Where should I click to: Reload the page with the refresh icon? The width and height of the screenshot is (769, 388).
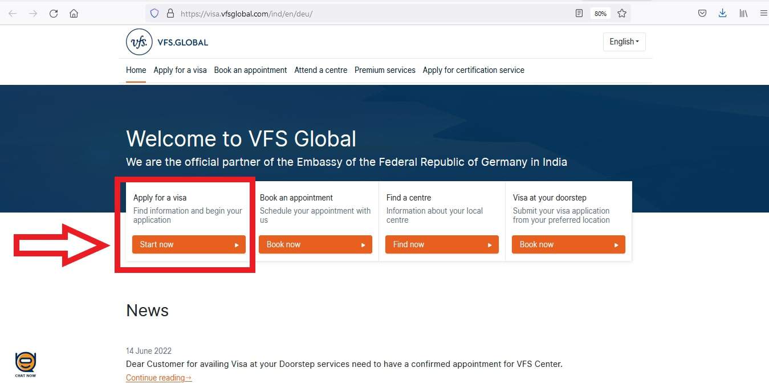point(54,14)
